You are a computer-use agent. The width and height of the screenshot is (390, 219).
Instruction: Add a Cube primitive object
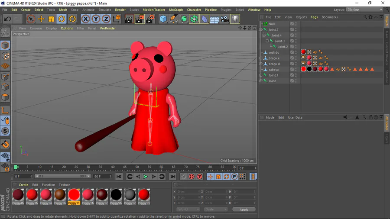coord(163,19)
